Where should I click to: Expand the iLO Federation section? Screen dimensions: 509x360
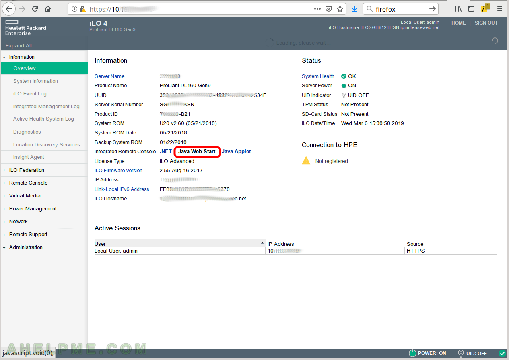4,170
